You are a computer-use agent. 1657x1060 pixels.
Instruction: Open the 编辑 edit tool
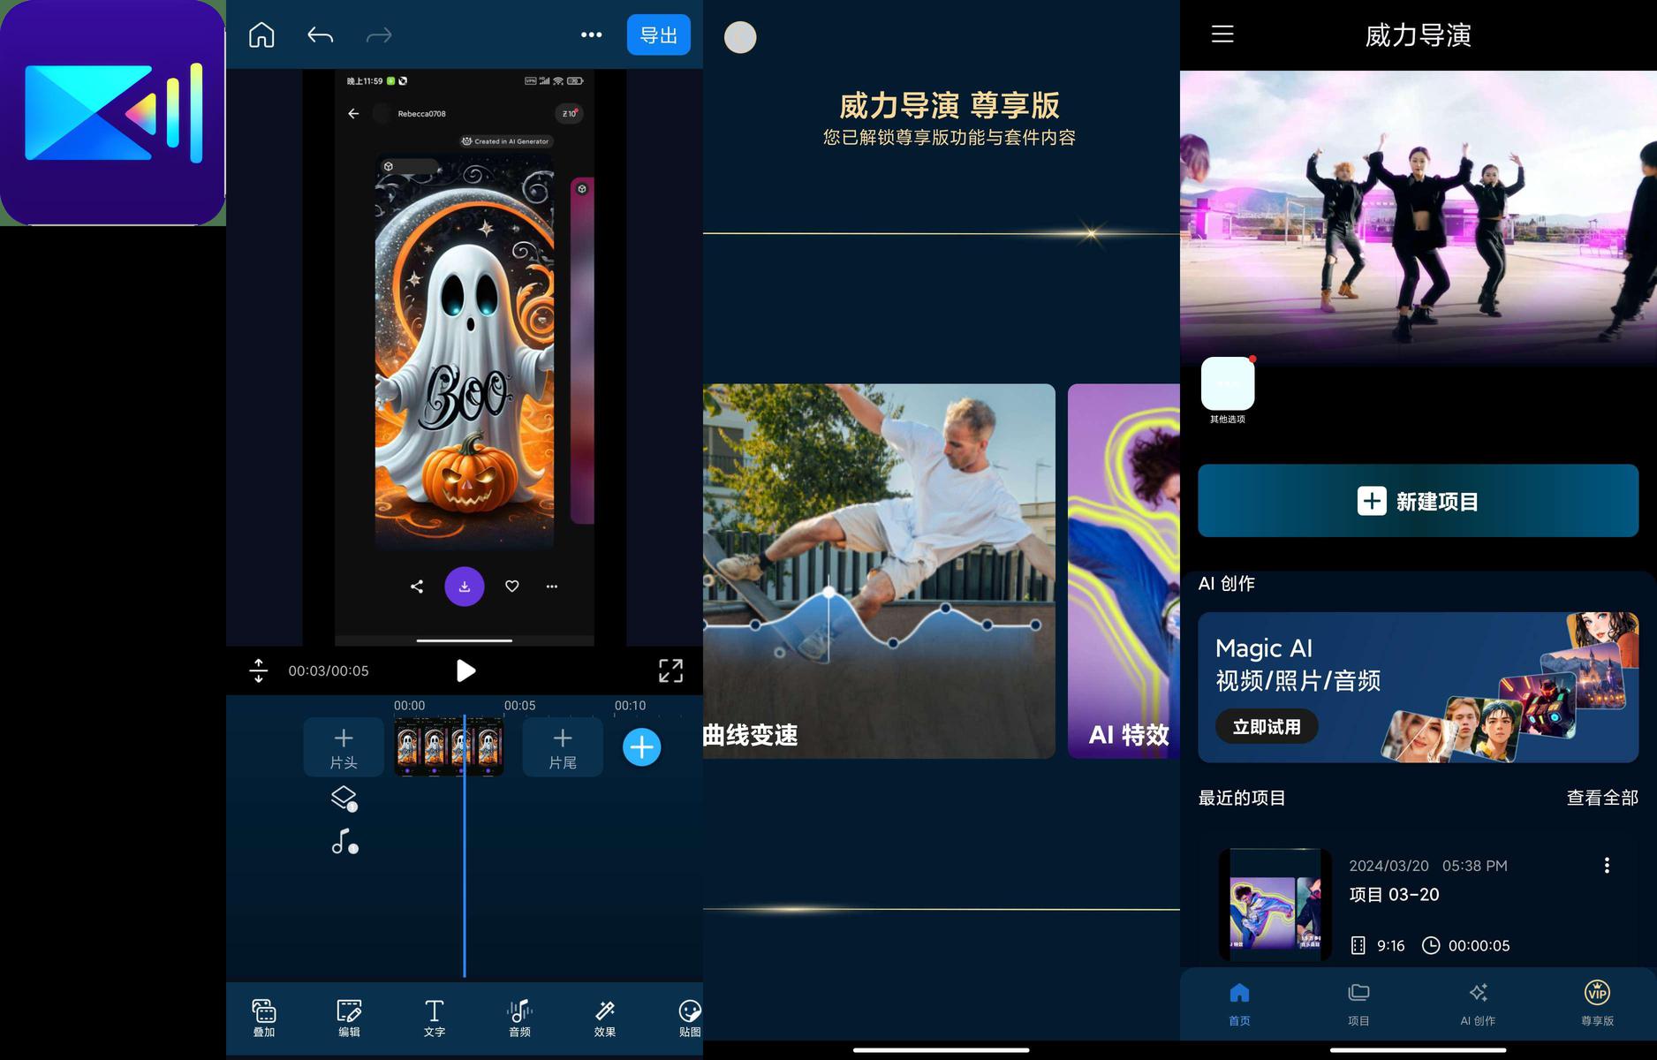point(349,1018)
